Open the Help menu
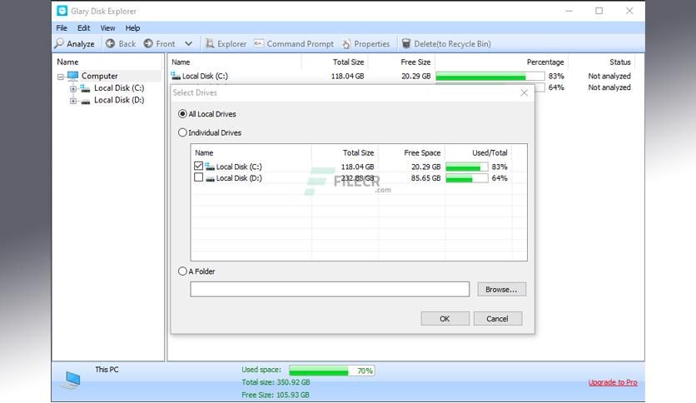 pyautogui.click(x=132, y=28)
